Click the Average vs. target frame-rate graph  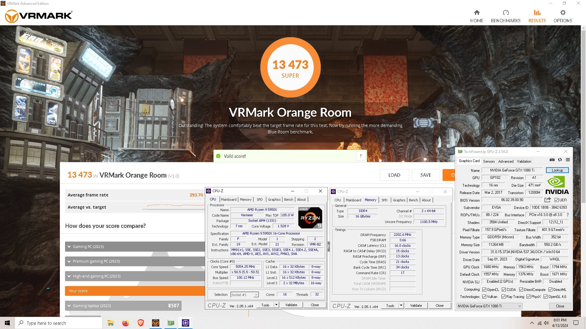point(173,207)
